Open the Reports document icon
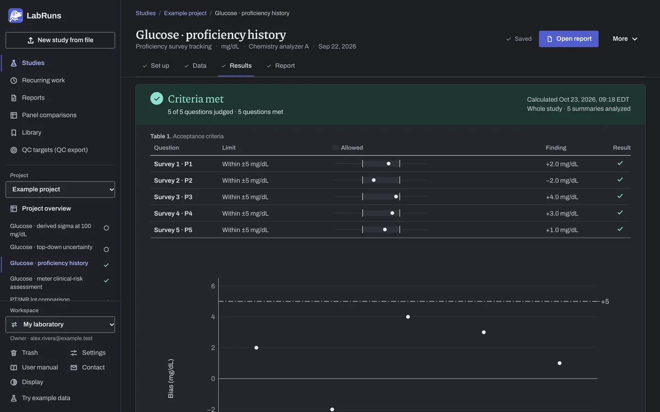Image resolution: width=660 pixels, height=412 pixels. pyautogui.click(x=14, y=98)
